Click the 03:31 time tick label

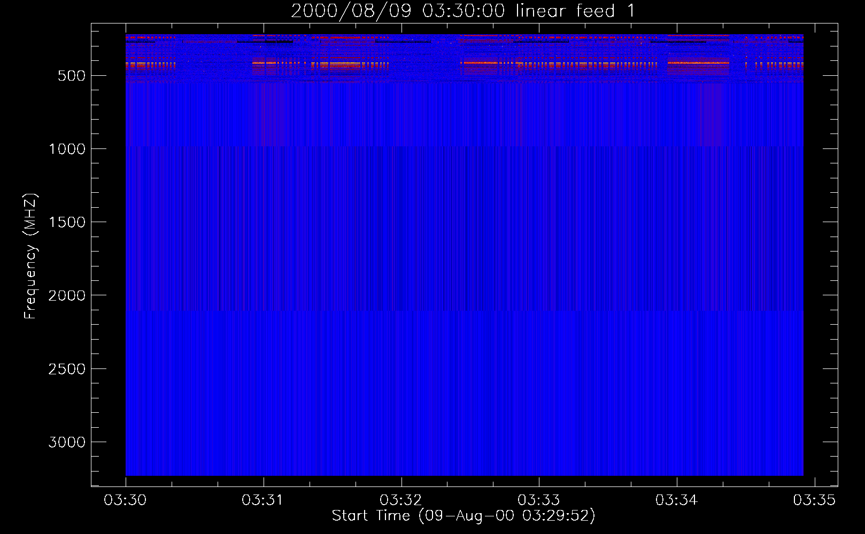[262, 500]
